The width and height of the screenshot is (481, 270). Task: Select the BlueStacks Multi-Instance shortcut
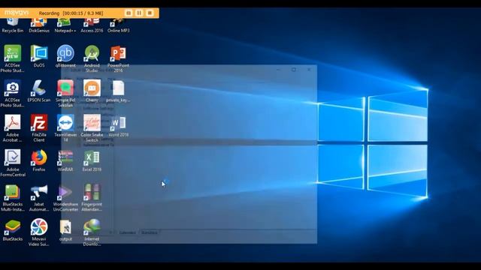point(13,198)
